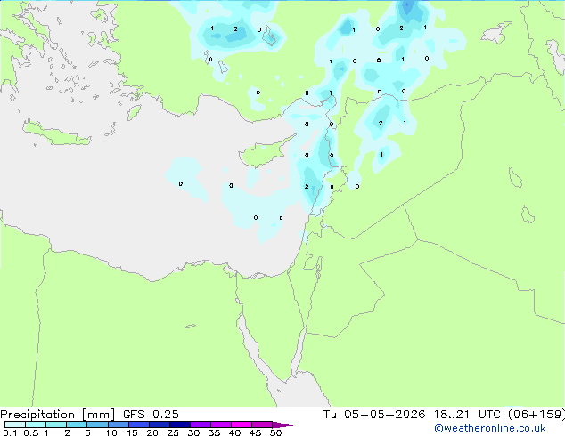Screen dimensions: 565x436
Task: Click the 35–40 mm violet legend swatch
Action: click(x=220, y=424)
